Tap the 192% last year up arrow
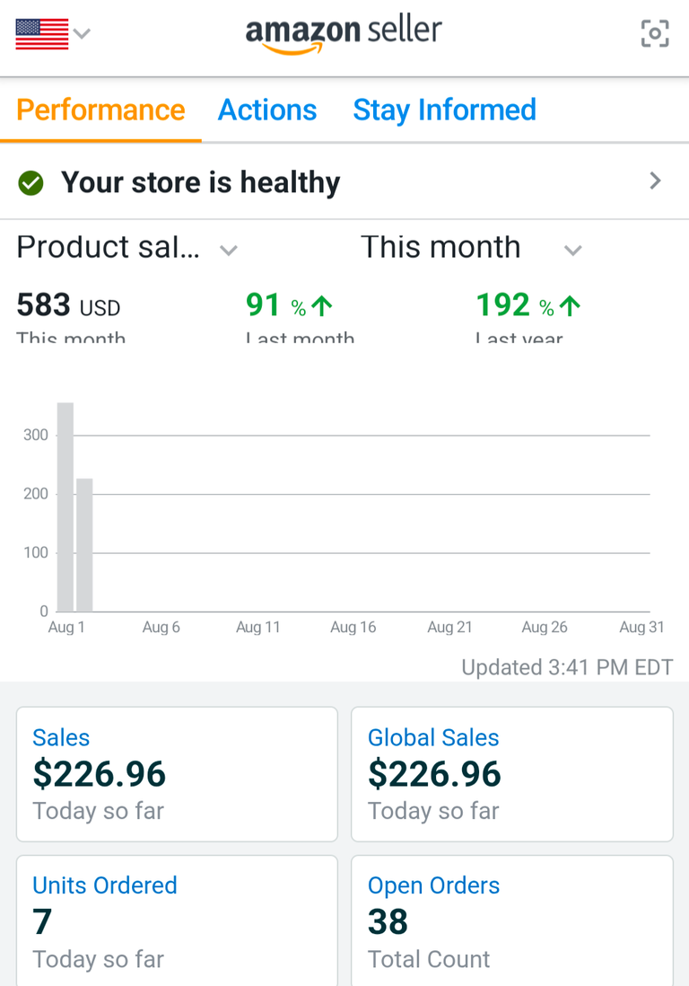 pyautogui.click(x=569, y=306)
